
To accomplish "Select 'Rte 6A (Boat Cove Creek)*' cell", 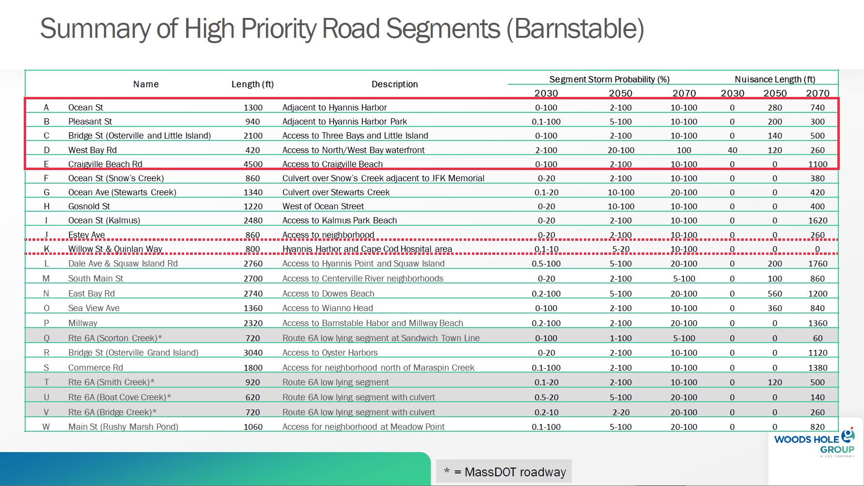I will tap(120, 397).
